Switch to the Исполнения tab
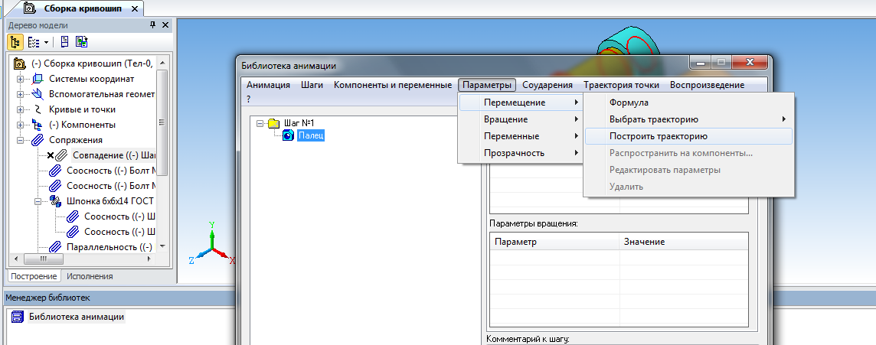 90,276
